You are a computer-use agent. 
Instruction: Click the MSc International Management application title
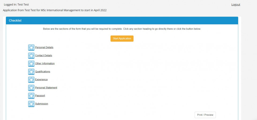(x=55, y=10)
